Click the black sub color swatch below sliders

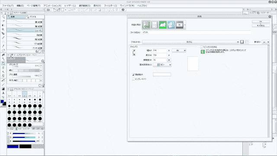pos(25,146)
